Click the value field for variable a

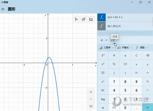[x=112, y=40]
